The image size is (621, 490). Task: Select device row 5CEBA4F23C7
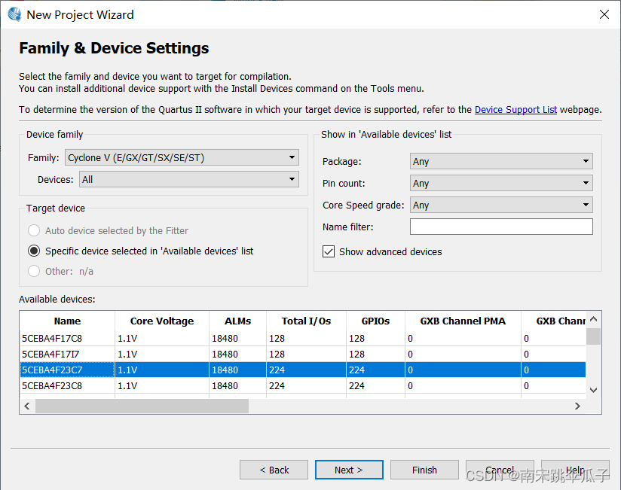[x=303, y=370]
